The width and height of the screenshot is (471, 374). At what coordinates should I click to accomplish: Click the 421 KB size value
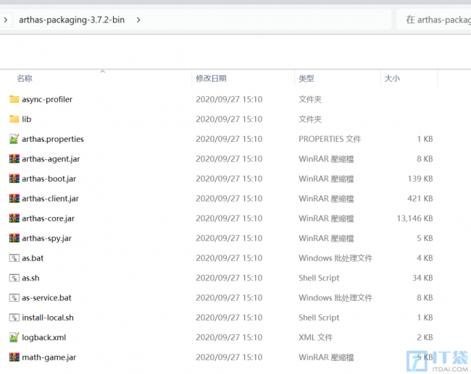pos(420,198)
